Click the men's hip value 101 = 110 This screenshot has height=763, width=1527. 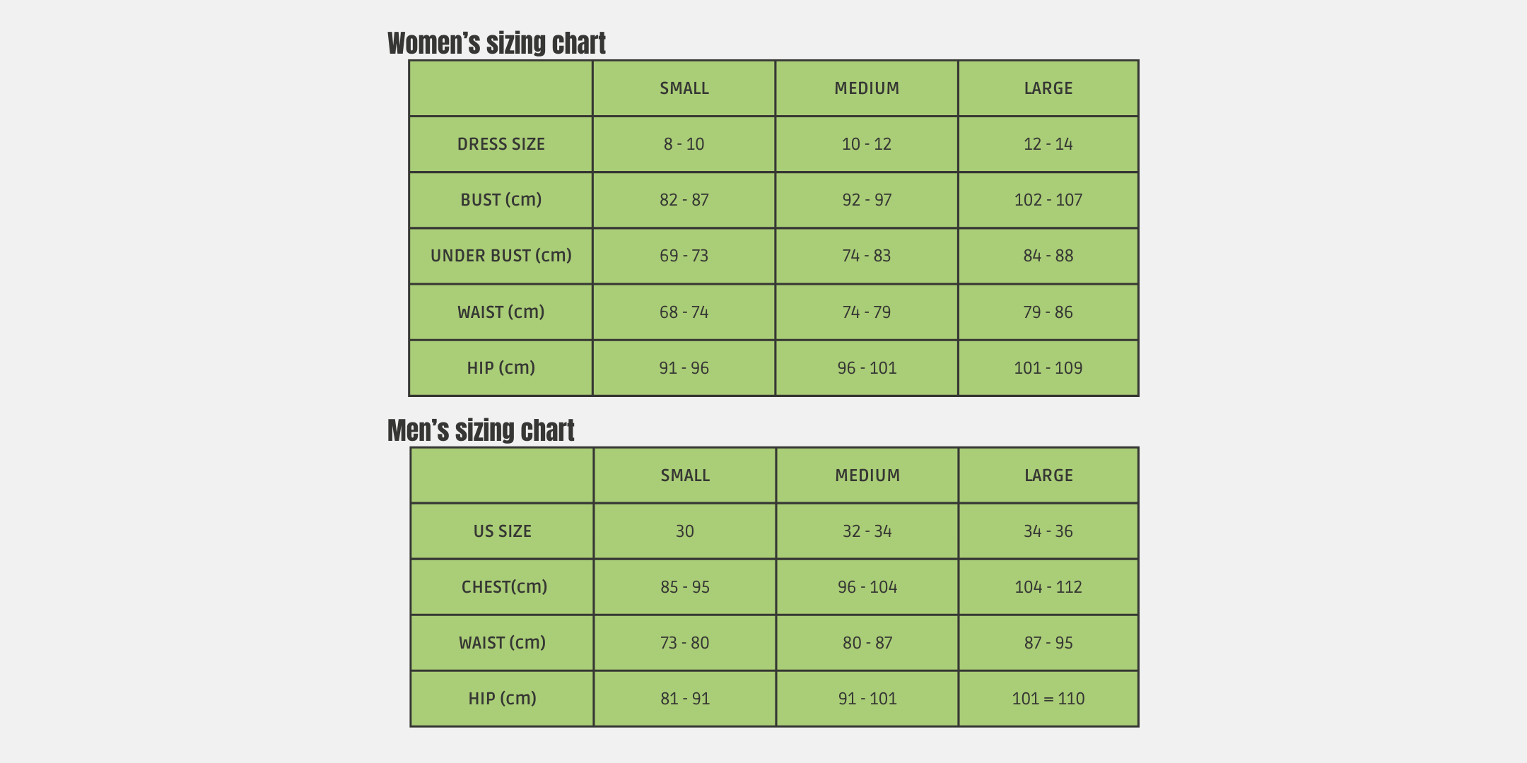[x=1048, y=699]
